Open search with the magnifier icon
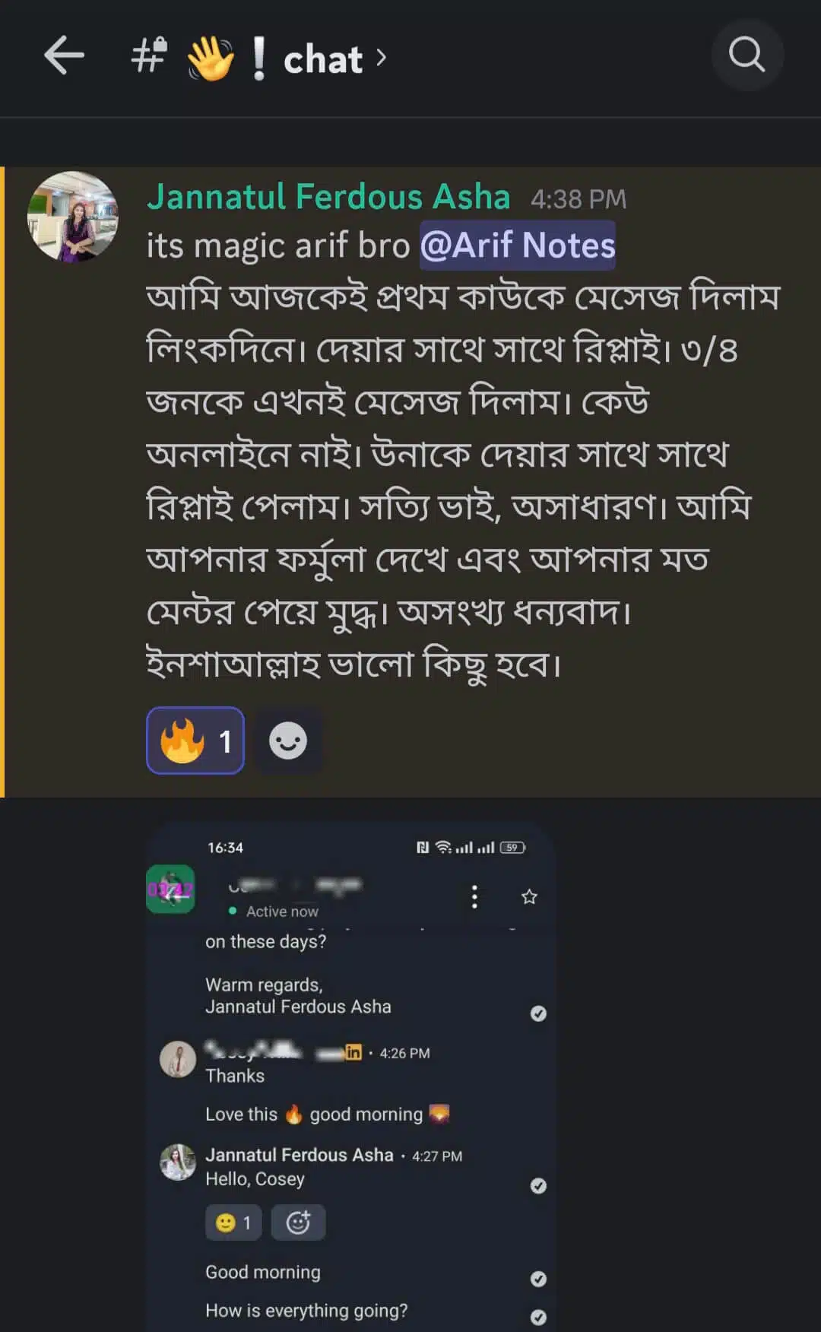Viewport: 821px width, 1332px height. click(747, 55)
